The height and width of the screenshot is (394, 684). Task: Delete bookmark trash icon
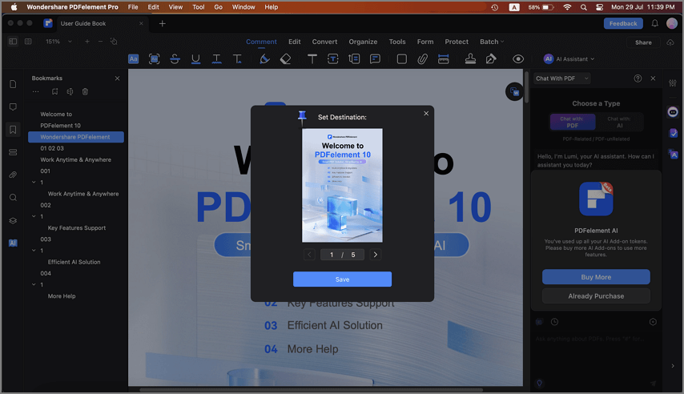85,91
